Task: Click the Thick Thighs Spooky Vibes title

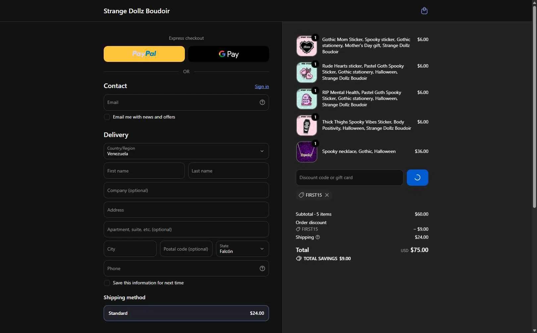Action: point(367,125)
